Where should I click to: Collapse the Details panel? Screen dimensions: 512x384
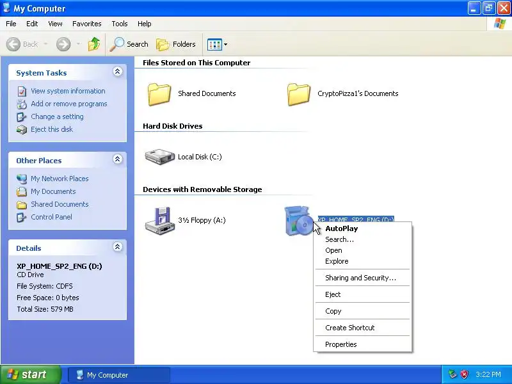click(118, 247)
